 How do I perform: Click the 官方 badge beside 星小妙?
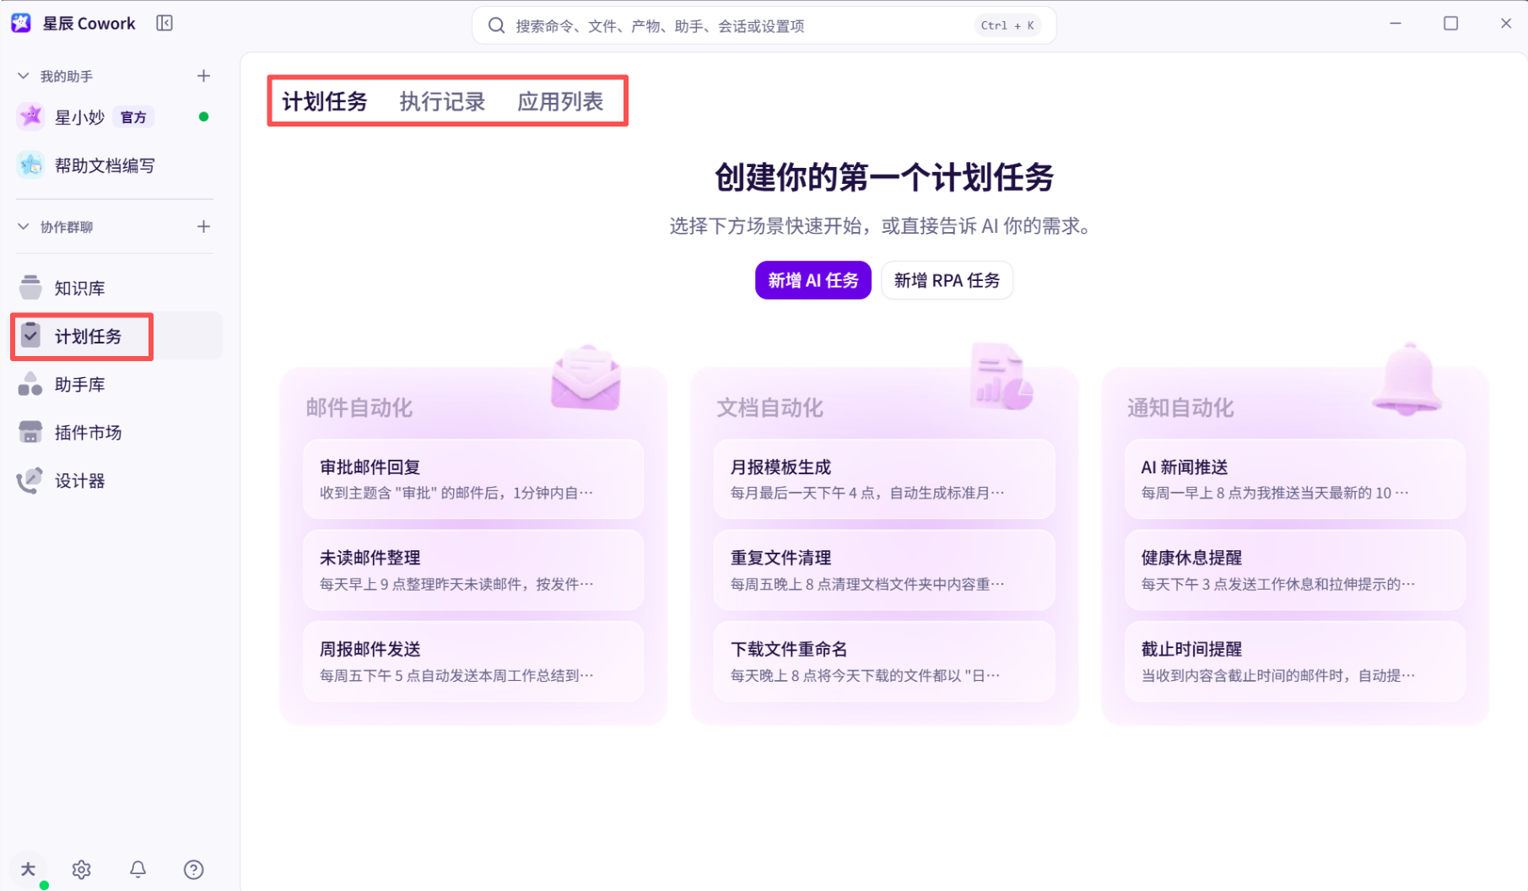coord(133,117)
